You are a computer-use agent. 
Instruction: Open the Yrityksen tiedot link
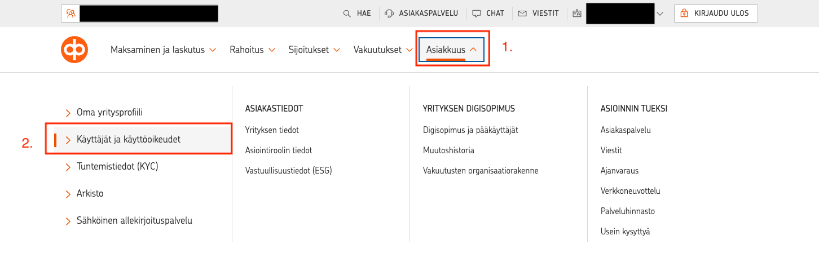click(272, 130)
